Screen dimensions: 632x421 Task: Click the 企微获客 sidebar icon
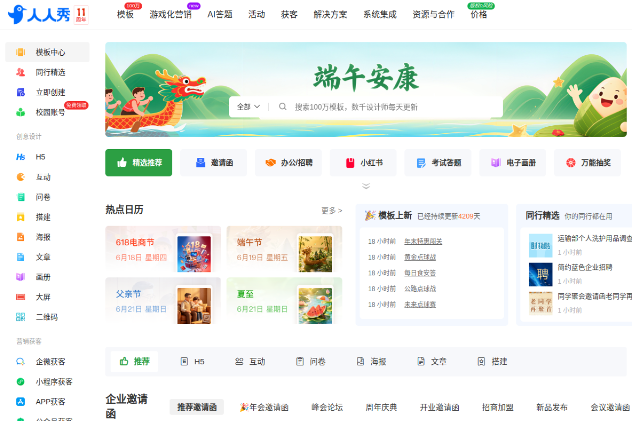click(20, 362)
